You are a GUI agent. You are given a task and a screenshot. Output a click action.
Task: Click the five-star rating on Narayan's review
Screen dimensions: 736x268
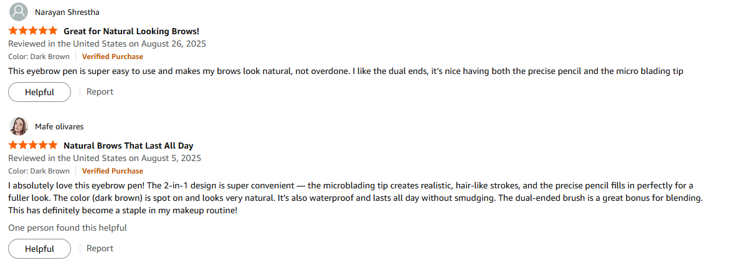(33, 30)
